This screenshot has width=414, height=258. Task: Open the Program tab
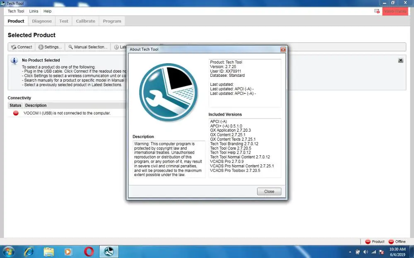click(112, 21)
